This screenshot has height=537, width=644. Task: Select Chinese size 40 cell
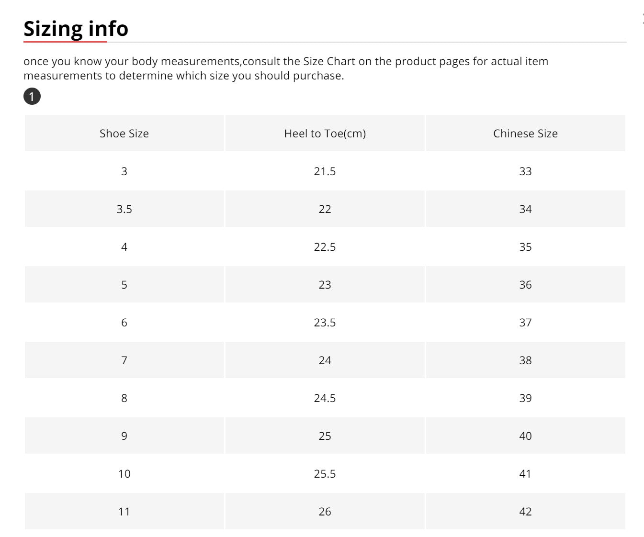(x=525, y=436)
